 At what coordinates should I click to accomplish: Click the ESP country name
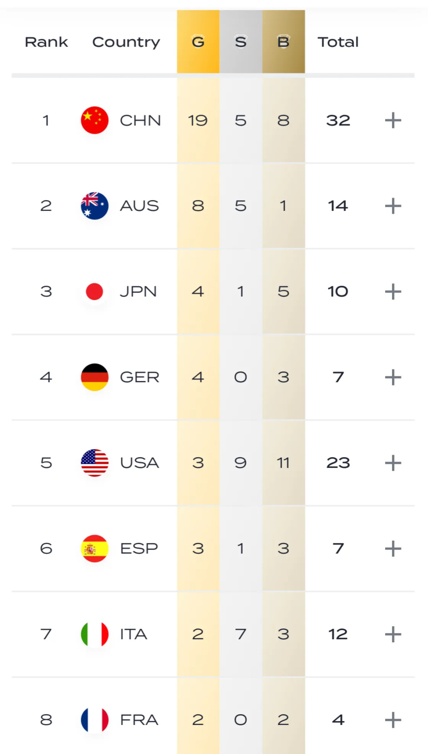point(139,548)
